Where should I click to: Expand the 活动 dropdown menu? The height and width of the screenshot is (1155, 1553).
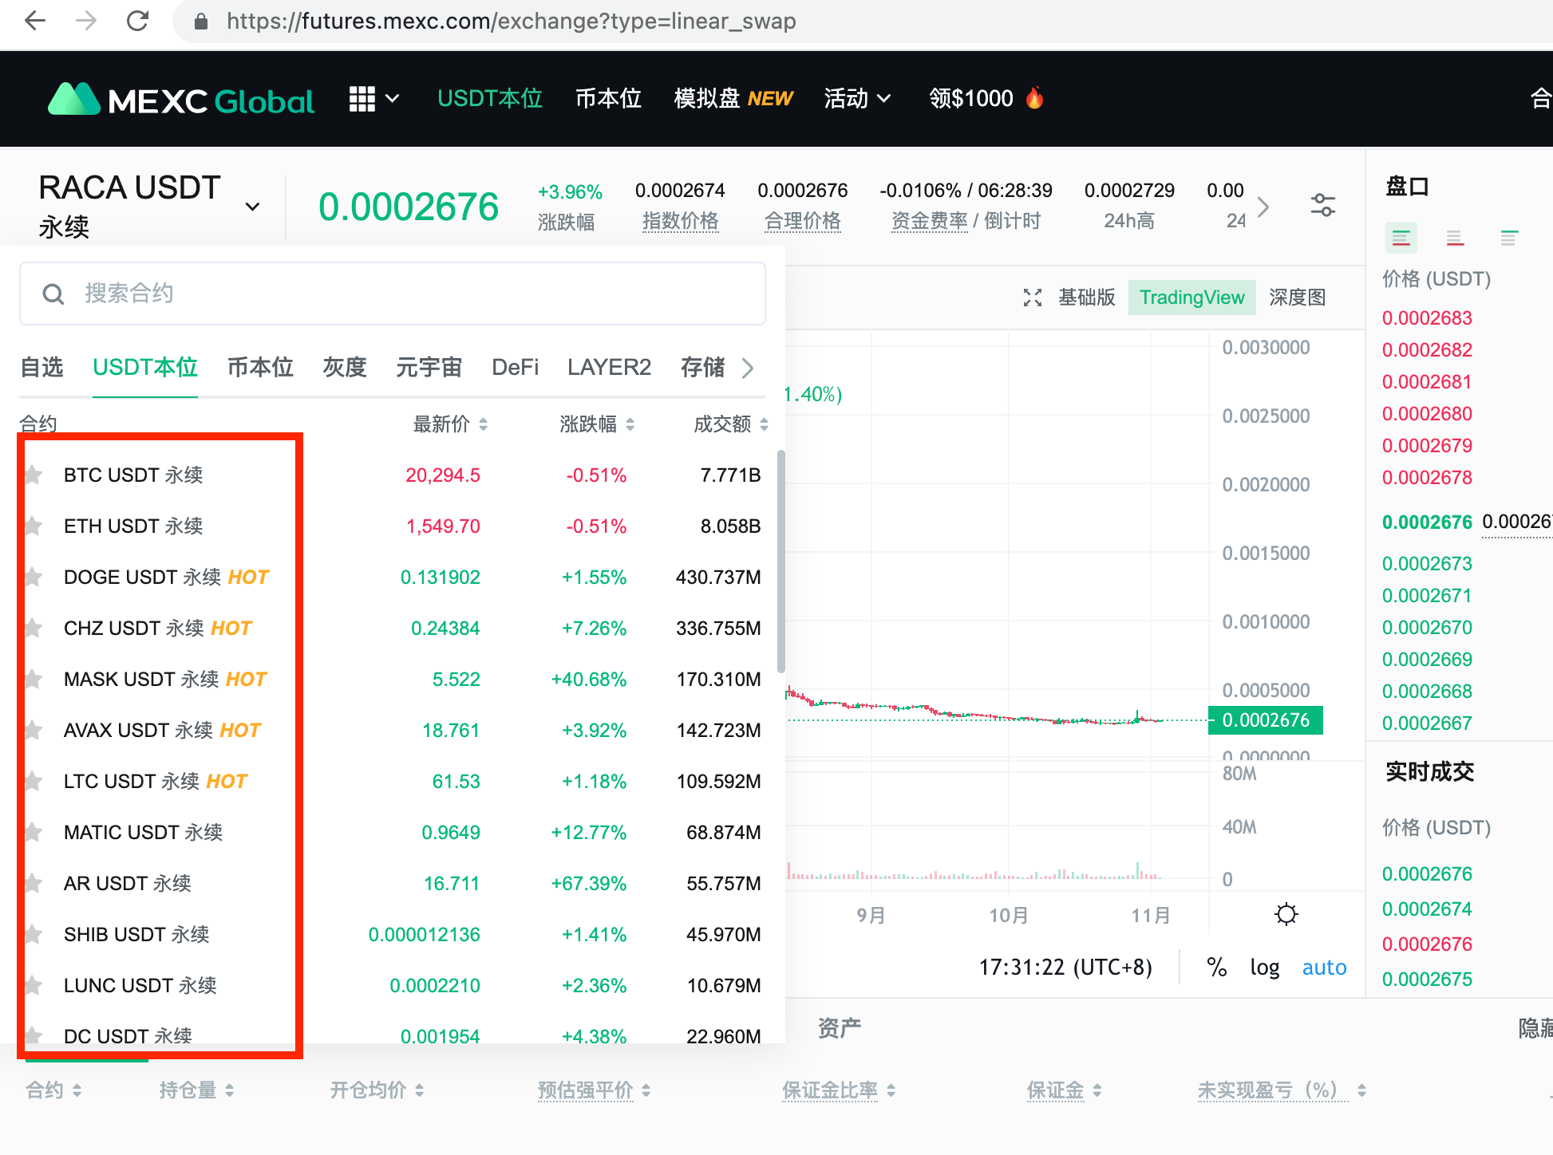tap(856, 97)
